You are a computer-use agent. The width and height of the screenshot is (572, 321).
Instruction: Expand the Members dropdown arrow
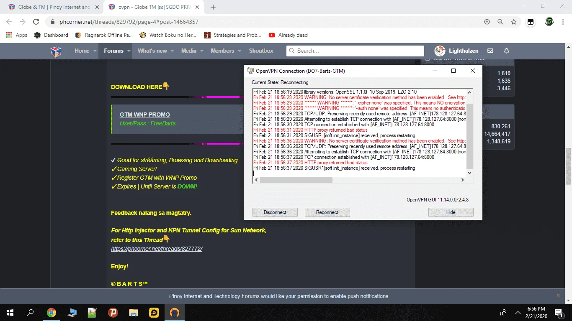click(x=240, y=51)
